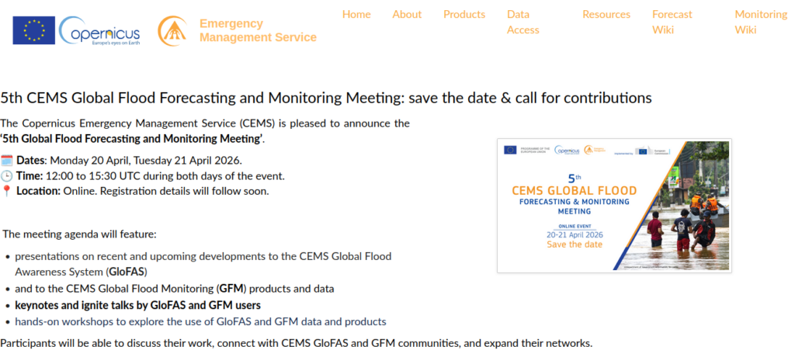This screenshot has width=795, height=357.
Task: Go to the About page
Action: click(407, 15)
